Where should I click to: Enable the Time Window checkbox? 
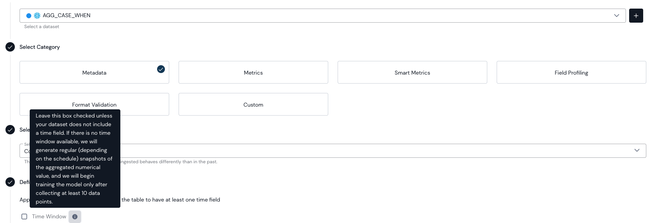(x=24, y=216)
